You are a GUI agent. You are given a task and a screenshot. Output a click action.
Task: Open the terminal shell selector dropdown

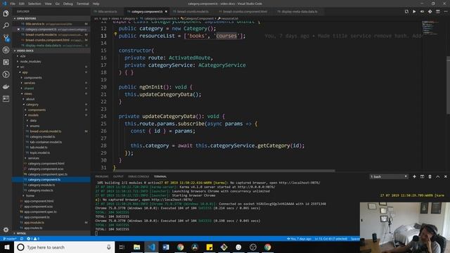point(389,176)
